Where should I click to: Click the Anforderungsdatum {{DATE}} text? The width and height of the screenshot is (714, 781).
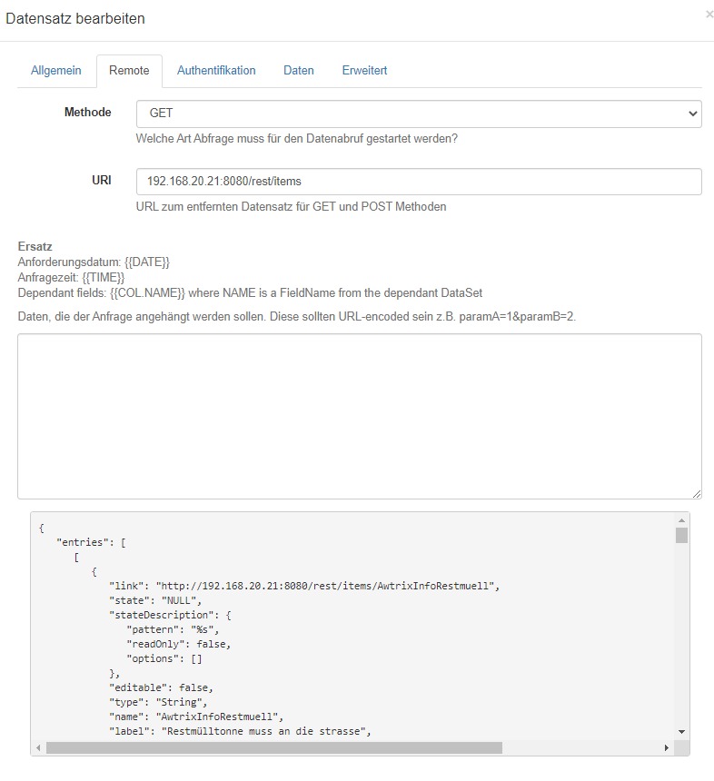(x=94, y=262)
